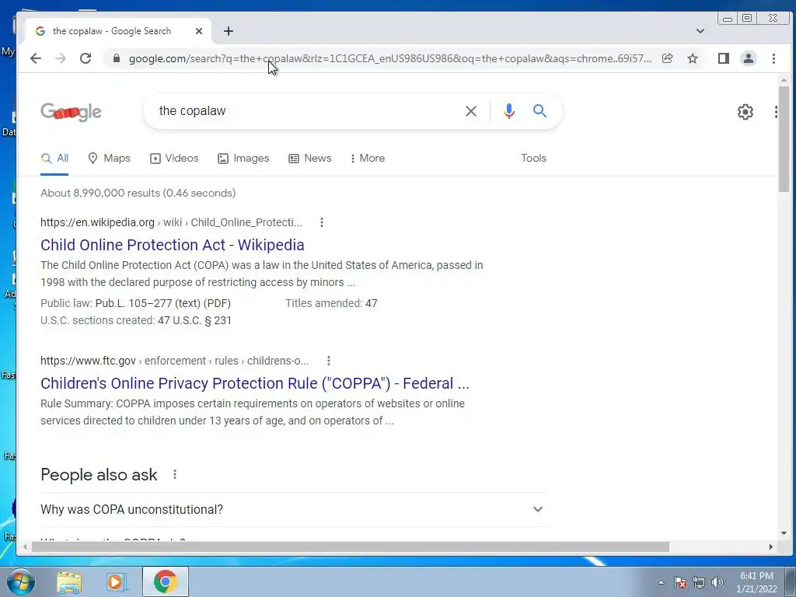Screen dimensions: 796x597
Task: Bookmark this page with the star icon
Action: point(693,58)
